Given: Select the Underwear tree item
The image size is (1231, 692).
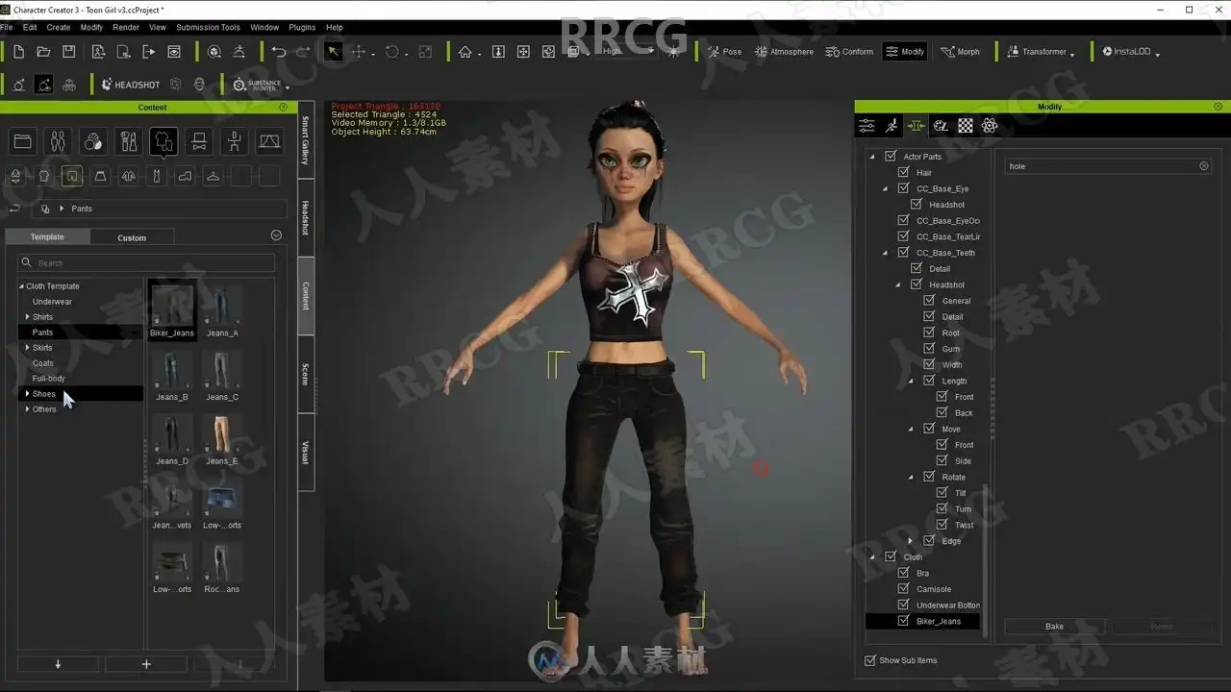Looking at the screenshot, I should (x=52, y=301).
